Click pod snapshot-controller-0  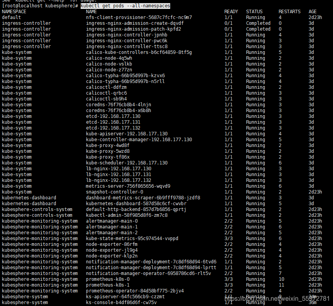[114, 192]
